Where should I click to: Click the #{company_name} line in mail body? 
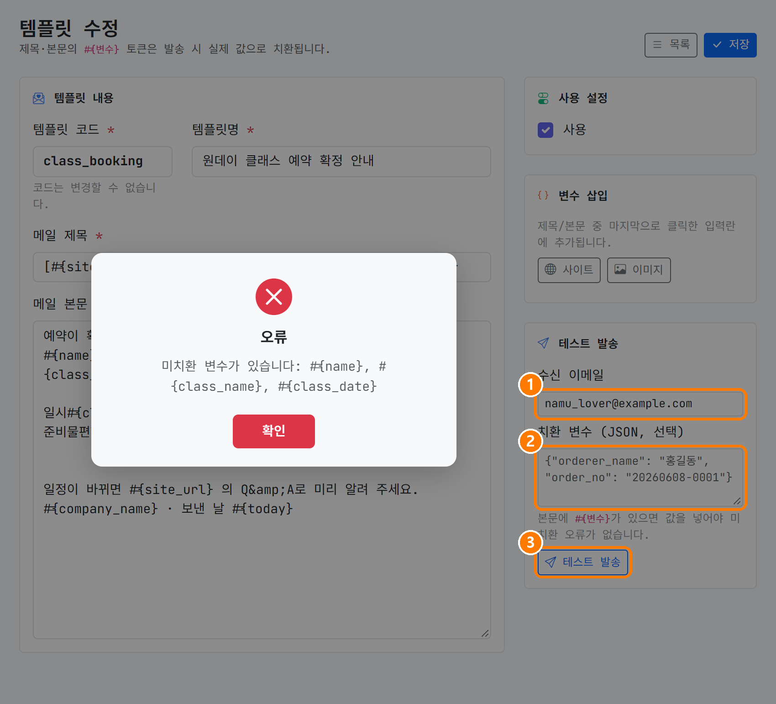pyautogui.click(x=168, y=509)
